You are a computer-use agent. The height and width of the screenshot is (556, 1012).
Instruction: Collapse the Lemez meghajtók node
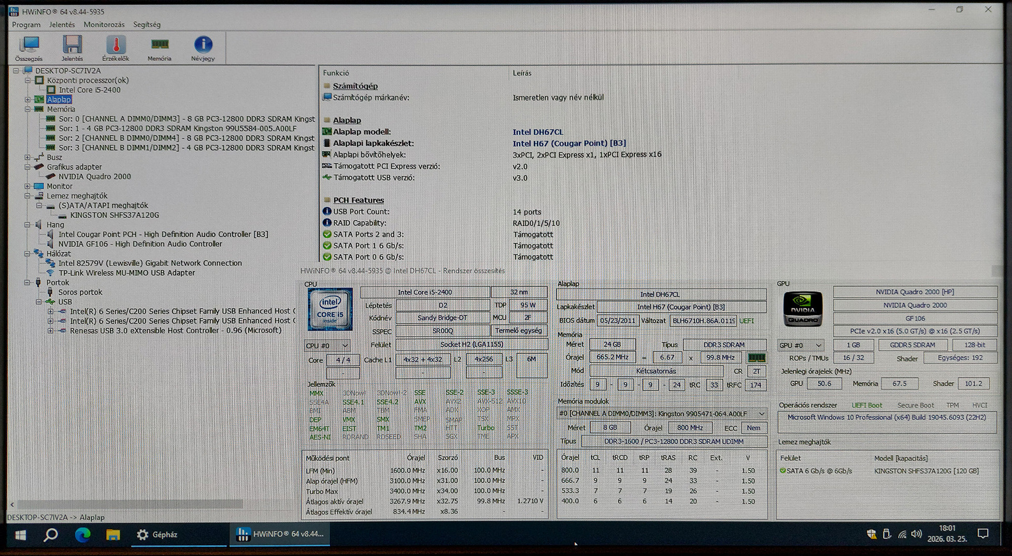coord(28,196)
